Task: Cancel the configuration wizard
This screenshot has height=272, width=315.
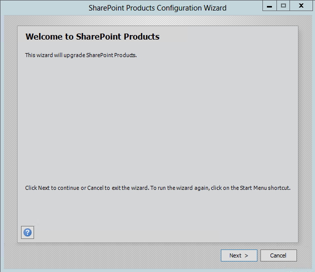Action: (278, 255)
